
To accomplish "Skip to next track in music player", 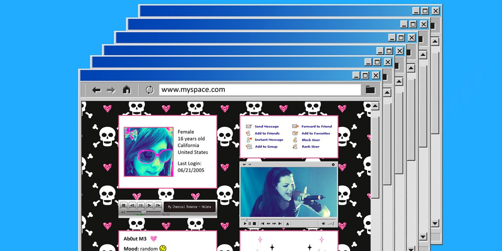I will pos(158,206).
